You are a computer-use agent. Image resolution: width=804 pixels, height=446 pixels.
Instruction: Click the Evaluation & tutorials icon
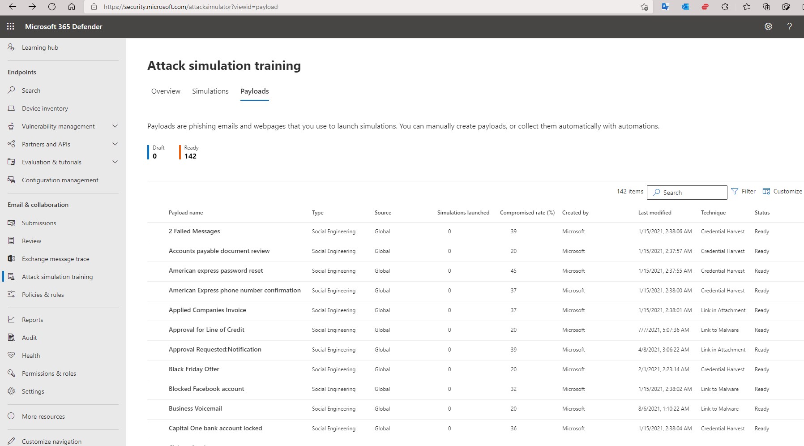11,162
